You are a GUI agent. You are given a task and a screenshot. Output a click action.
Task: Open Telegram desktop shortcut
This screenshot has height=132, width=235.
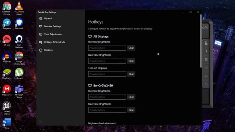pyautogui.click(x=7, y=23)
